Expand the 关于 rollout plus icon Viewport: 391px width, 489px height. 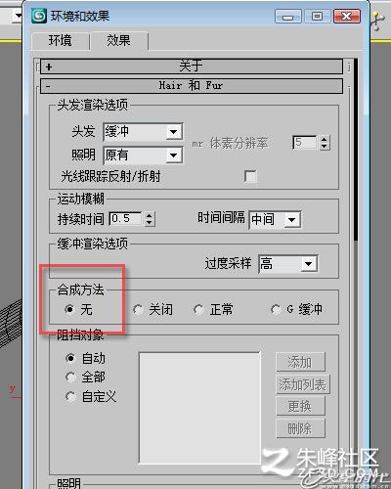49,67
